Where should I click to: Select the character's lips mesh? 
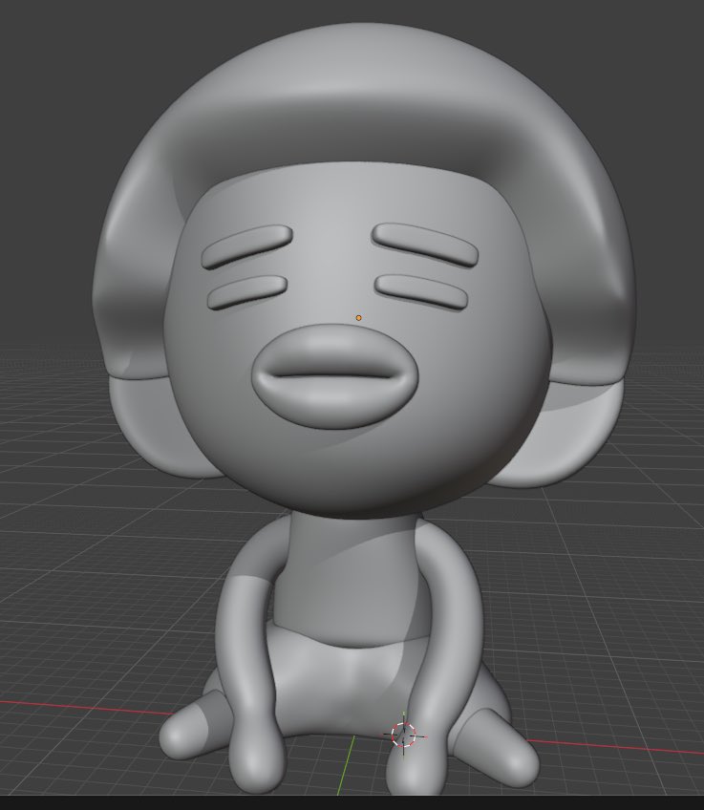(x=333, y=376)
